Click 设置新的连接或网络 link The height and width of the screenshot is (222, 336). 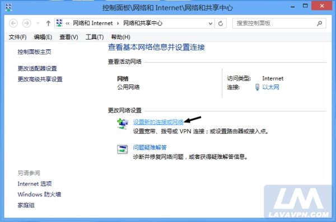click(x=158, y=122)
